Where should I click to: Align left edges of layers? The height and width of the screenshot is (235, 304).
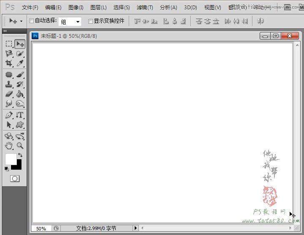point(166,21)
